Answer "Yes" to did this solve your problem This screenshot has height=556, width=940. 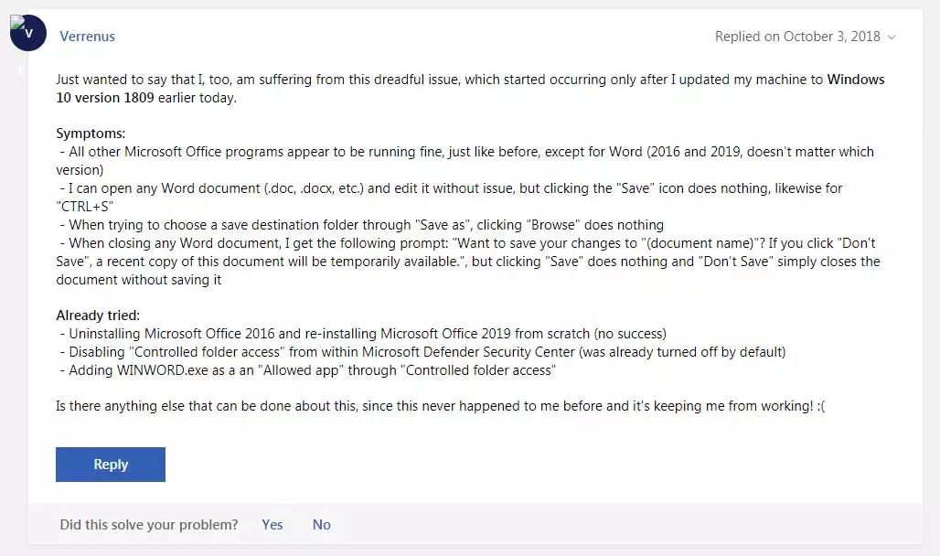point(272,525)
